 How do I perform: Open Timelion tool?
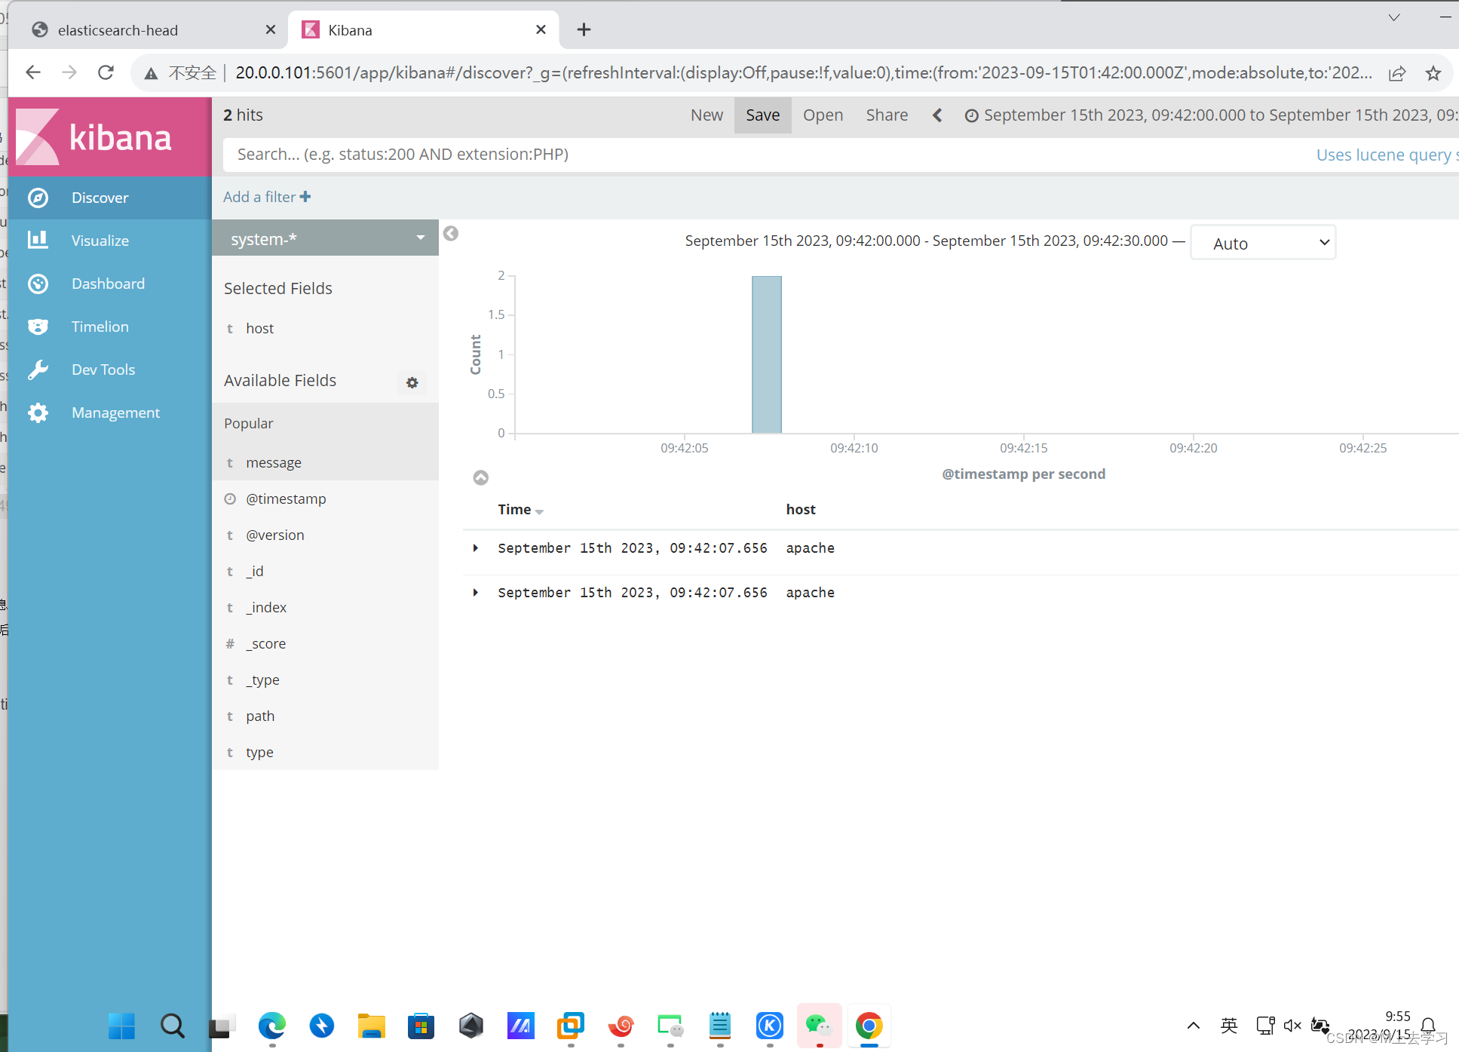point(101,327)
